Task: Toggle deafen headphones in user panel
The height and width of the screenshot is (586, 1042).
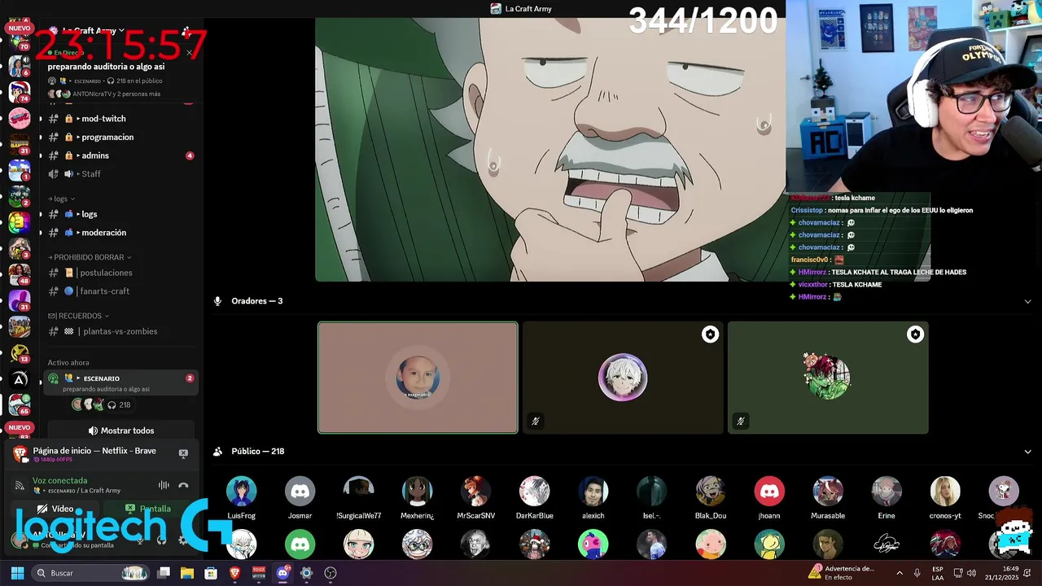Action: [x=161, y=540]
